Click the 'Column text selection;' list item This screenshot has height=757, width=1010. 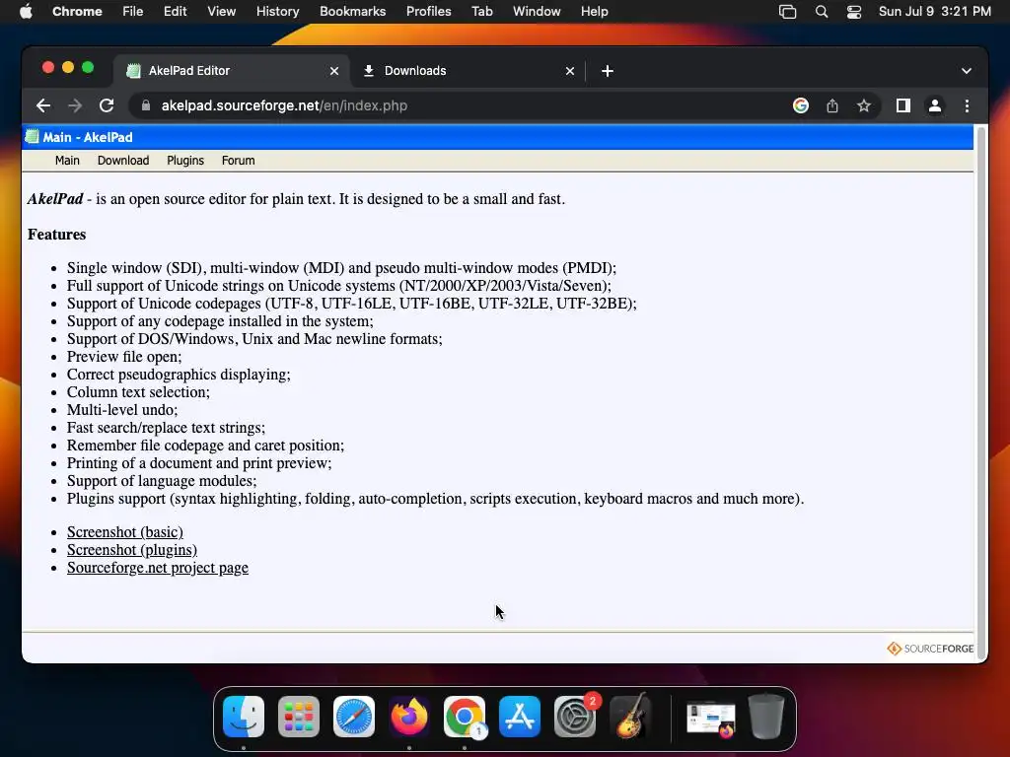[138, 392]
